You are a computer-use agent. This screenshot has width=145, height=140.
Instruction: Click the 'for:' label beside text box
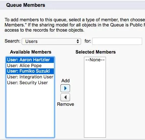click(88, 41)
